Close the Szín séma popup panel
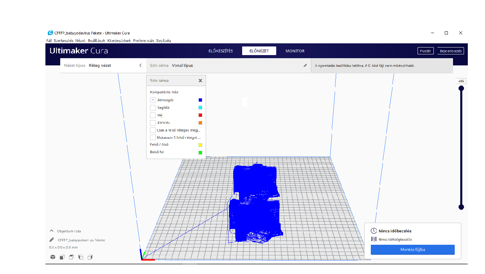The width and height of the screenshot is (485, 274). tap(200, 81)
